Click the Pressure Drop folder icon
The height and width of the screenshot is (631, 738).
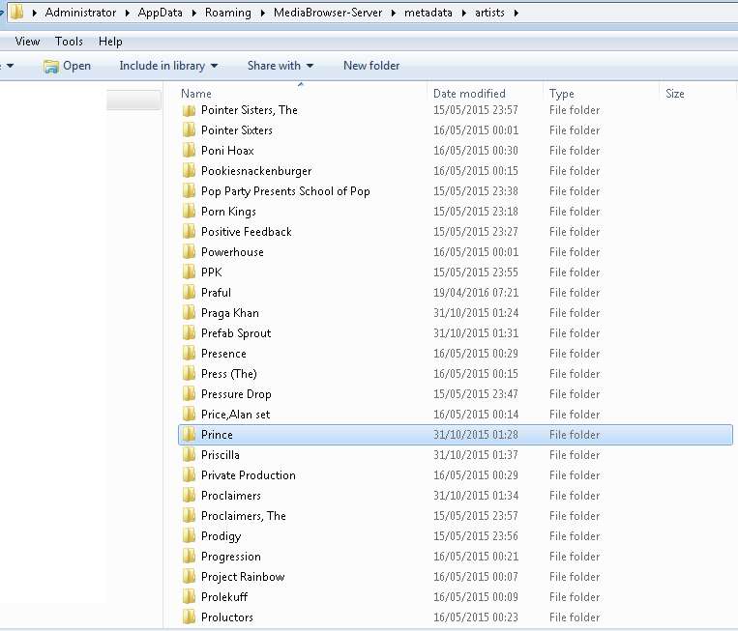[x=189, y=394]
